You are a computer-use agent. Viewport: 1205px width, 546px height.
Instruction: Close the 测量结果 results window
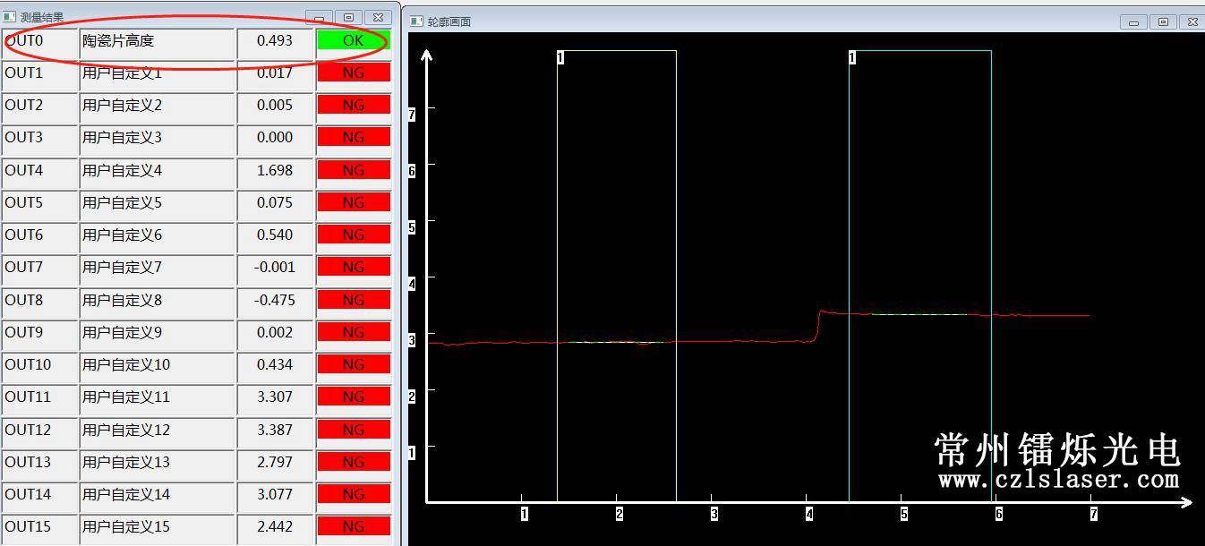click(380, 17)
